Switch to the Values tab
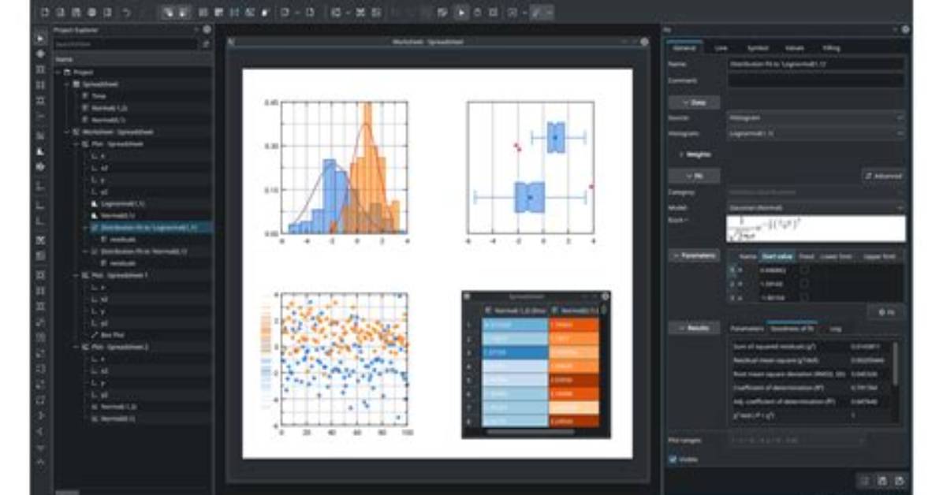The width and height of the screenshot is (943, 495). 795,48
